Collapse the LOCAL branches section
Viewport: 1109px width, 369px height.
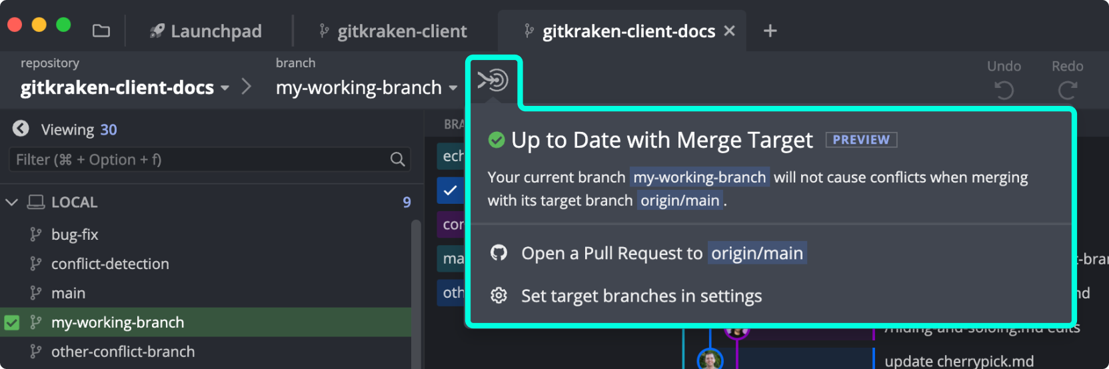point(12,202)
